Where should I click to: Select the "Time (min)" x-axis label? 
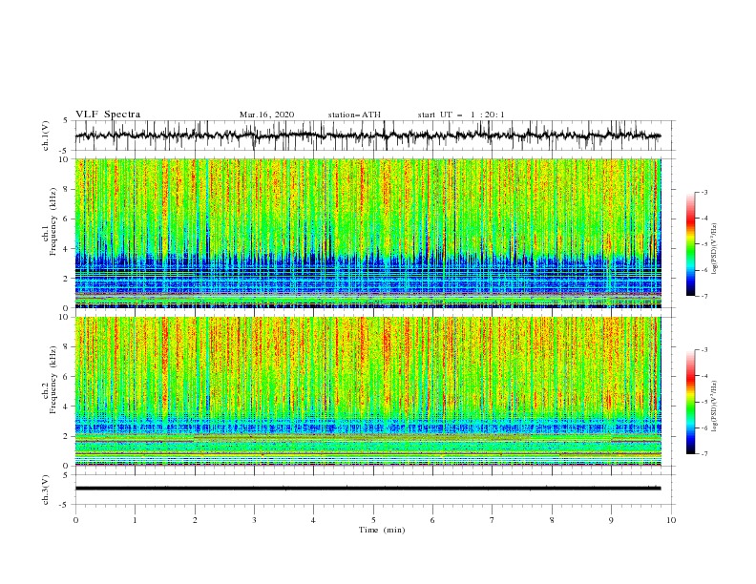382,530
